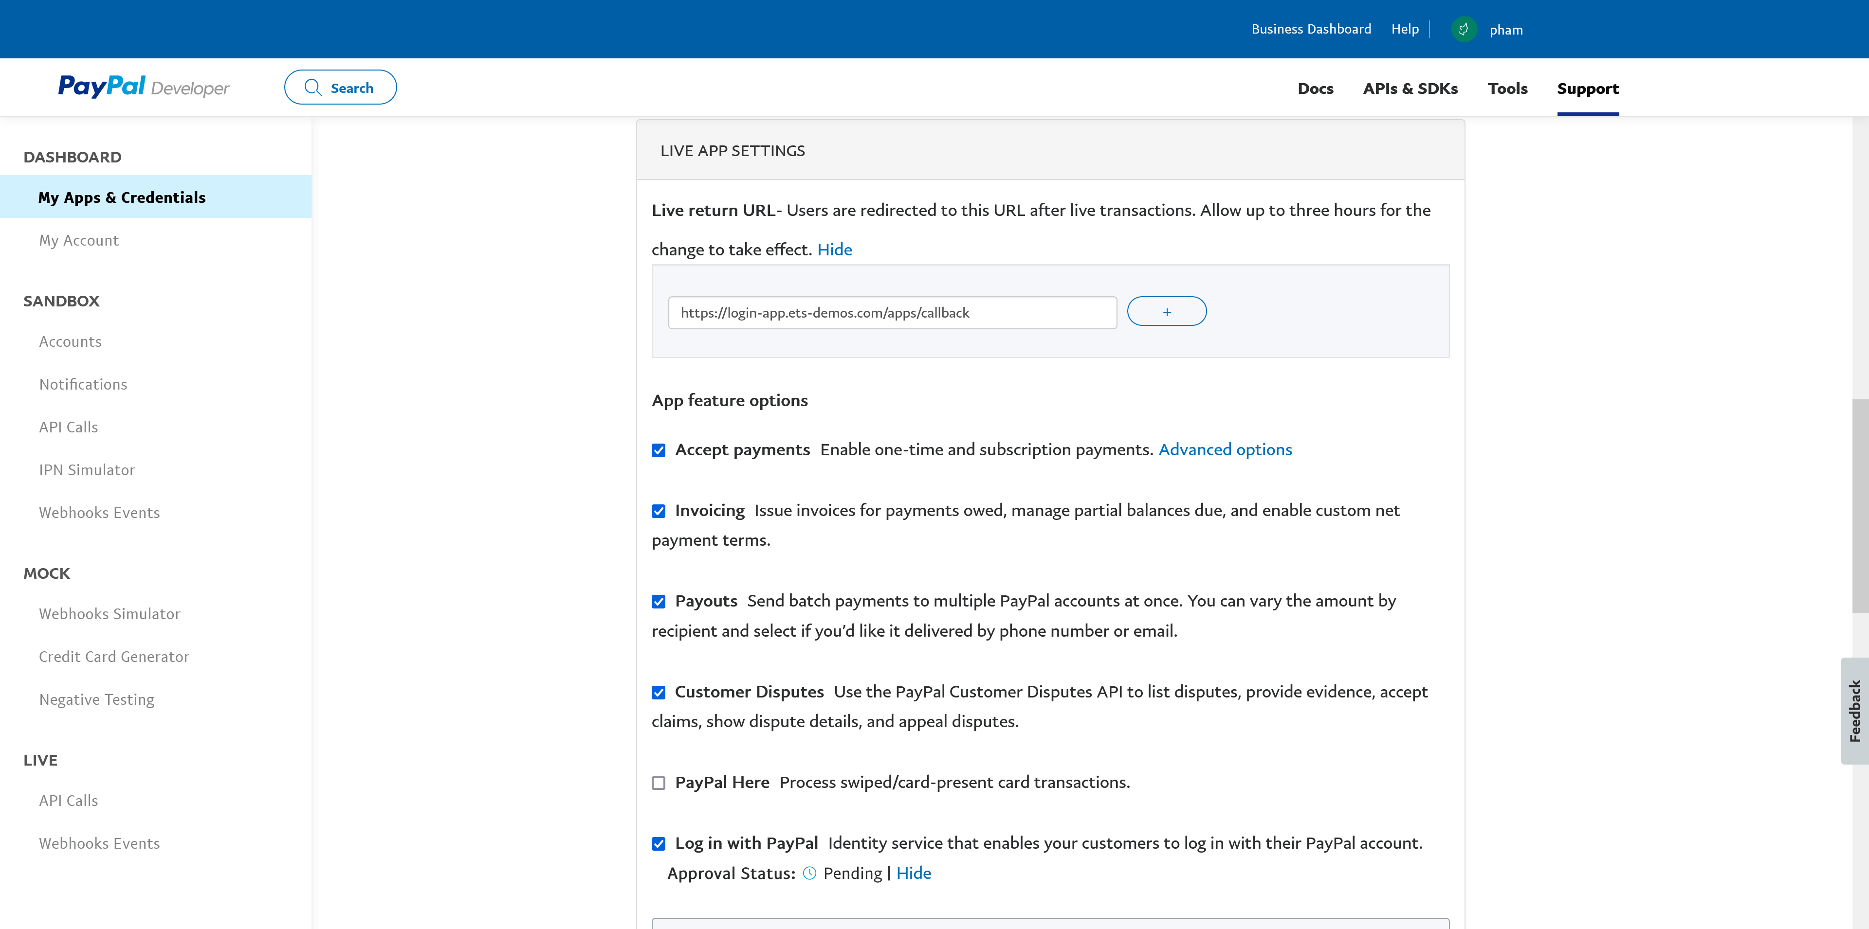Open Advanced options for Accept payments
1869x929 pixels.
pos(1225,449)
